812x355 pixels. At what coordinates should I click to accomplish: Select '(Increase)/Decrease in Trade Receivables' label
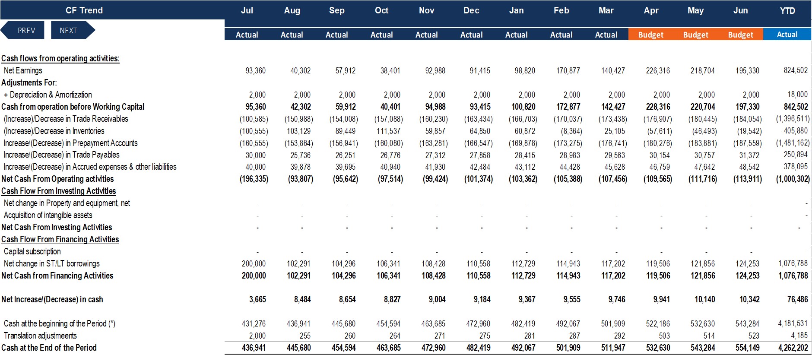point(66,119)
